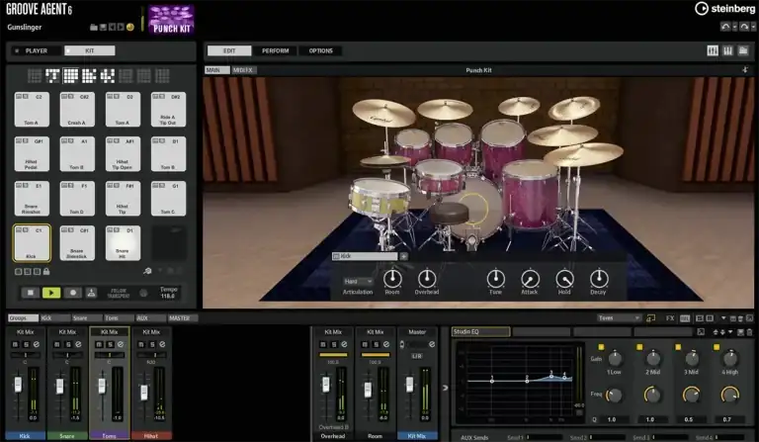Select the third pad group icon

point(71,75)
